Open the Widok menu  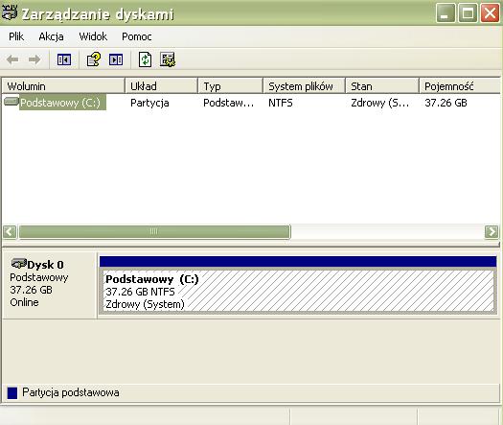pos(93,36)
